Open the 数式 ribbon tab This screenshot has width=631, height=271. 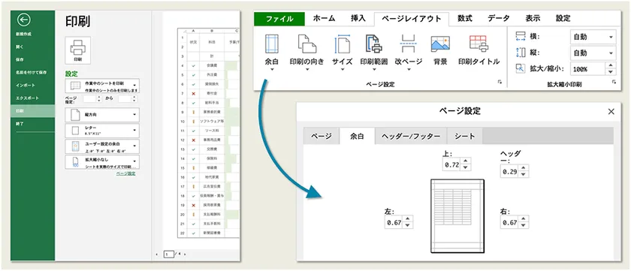pos(465,18)
